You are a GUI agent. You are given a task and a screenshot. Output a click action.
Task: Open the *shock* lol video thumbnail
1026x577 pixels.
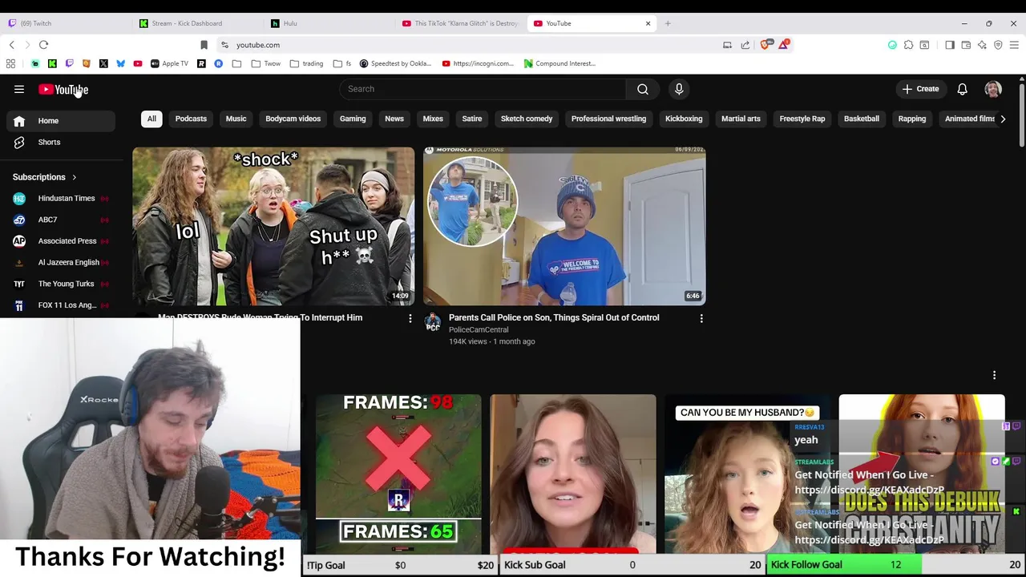click(x=273, y=226)
